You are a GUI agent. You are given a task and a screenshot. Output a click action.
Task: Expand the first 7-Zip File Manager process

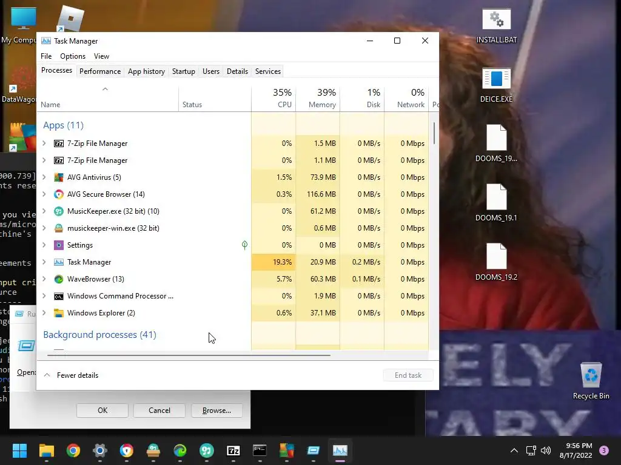pos(44,143)
